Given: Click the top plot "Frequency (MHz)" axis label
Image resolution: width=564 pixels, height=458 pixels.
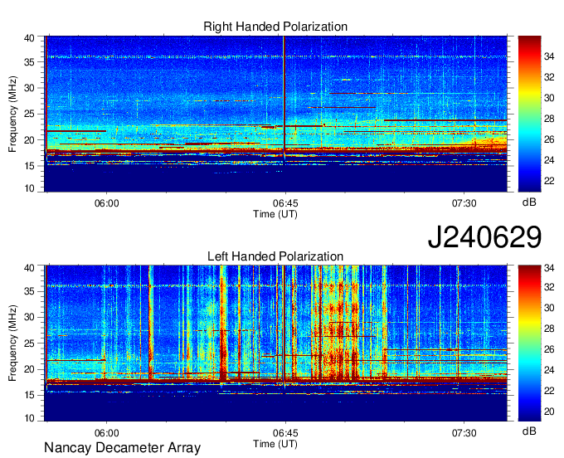Looking at the screenshot, I should [12, 114].
